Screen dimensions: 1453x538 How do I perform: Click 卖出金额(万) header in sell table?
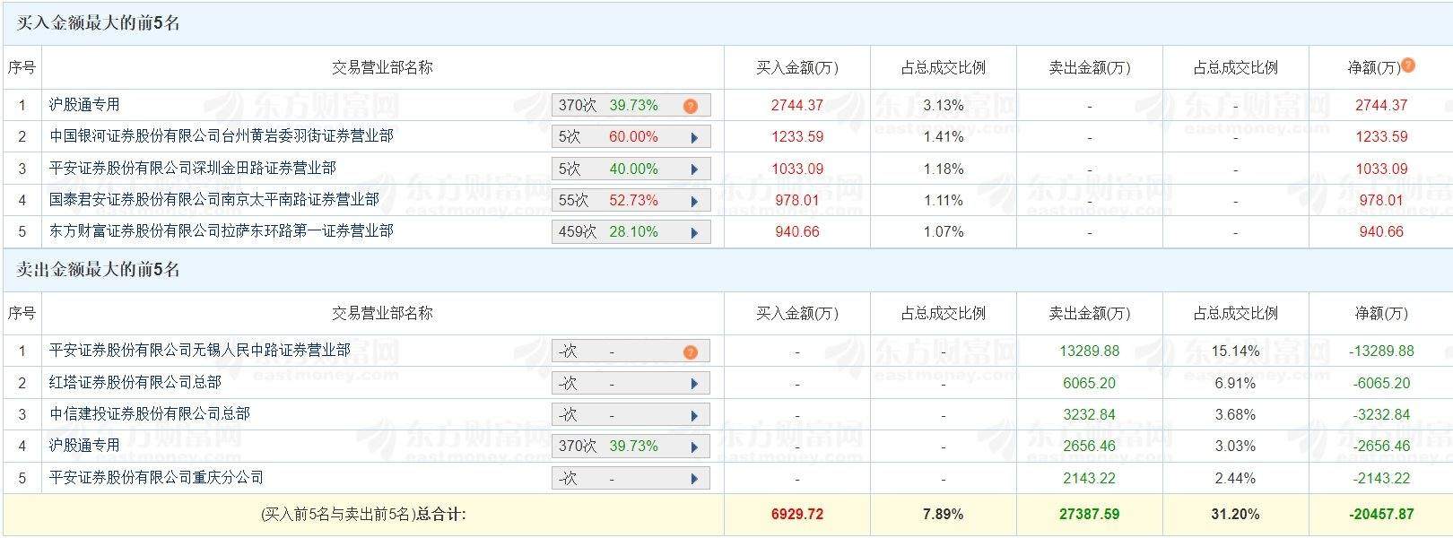point(1089,314)
